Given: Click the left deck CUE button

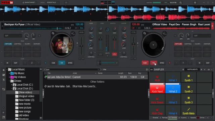Looking at the screenshot, I should pyautogui.click(x=53, y=63).
